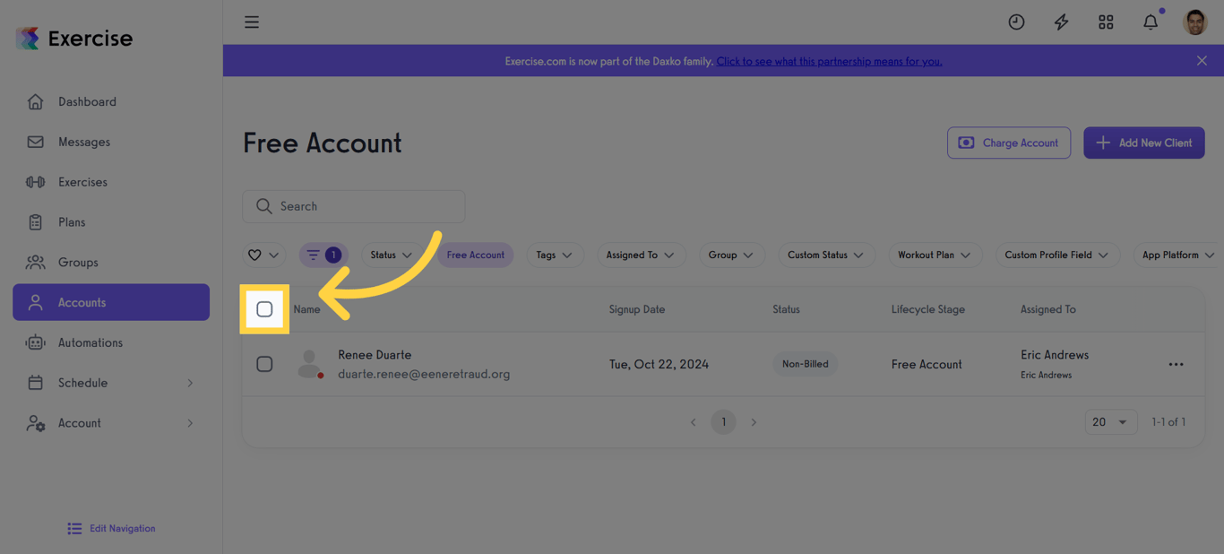Check the checkbox next to Renee Duarte

coord(264,364)
